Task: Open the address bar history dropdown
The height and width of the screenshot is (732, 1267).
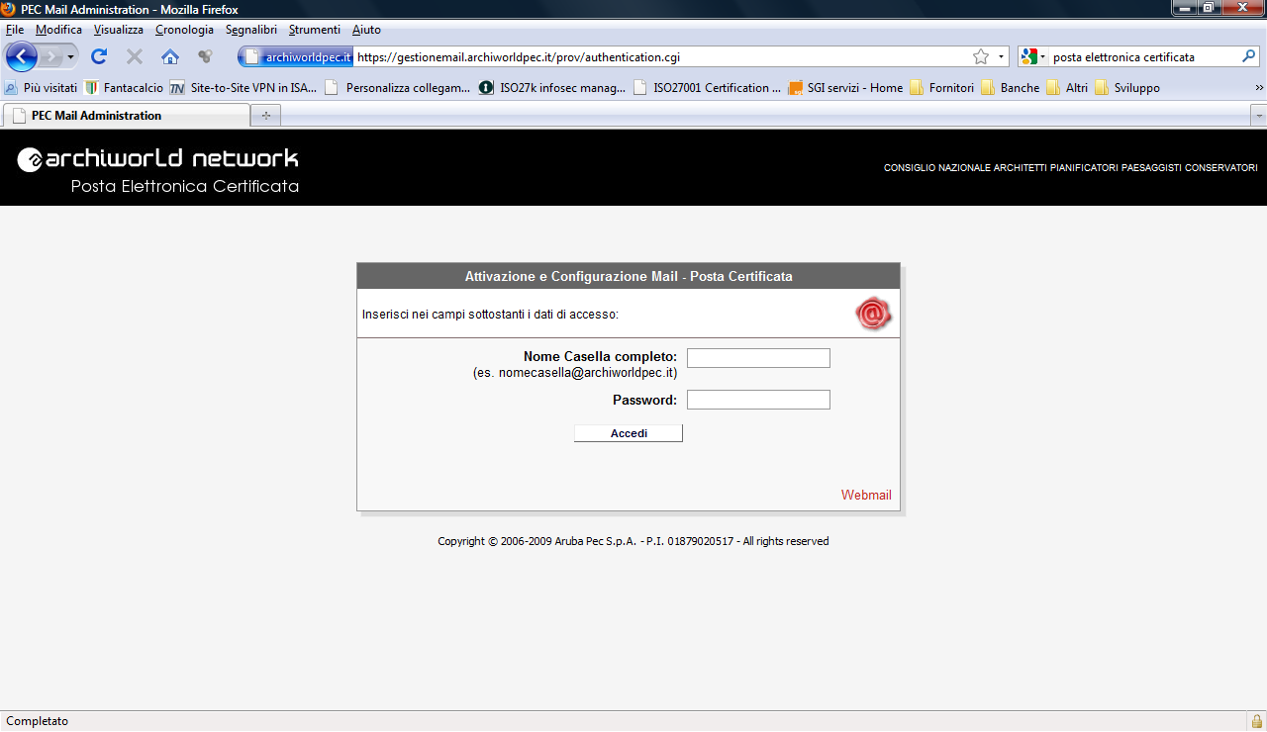Action: pos(1001,57)
